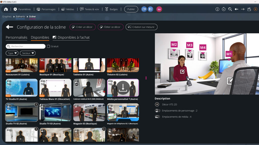
Task: Open the Type filter dropdown
Action: pyautogui.click(x=12, y=53)
